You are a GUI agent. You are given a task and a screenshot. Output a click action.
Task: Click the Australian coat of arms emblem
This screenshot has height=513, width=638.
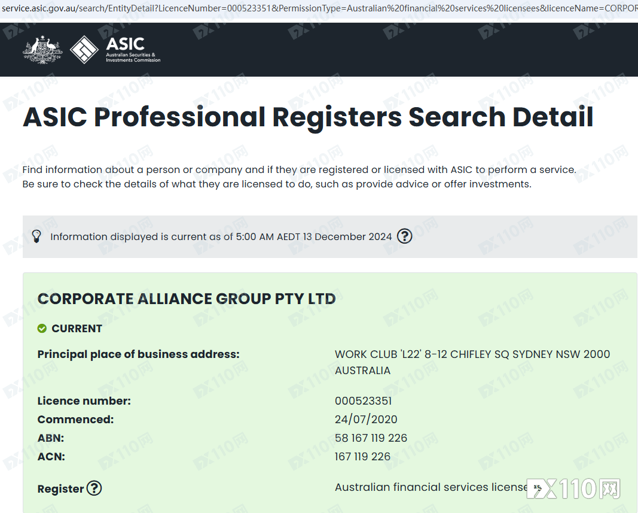coord(42,50)
